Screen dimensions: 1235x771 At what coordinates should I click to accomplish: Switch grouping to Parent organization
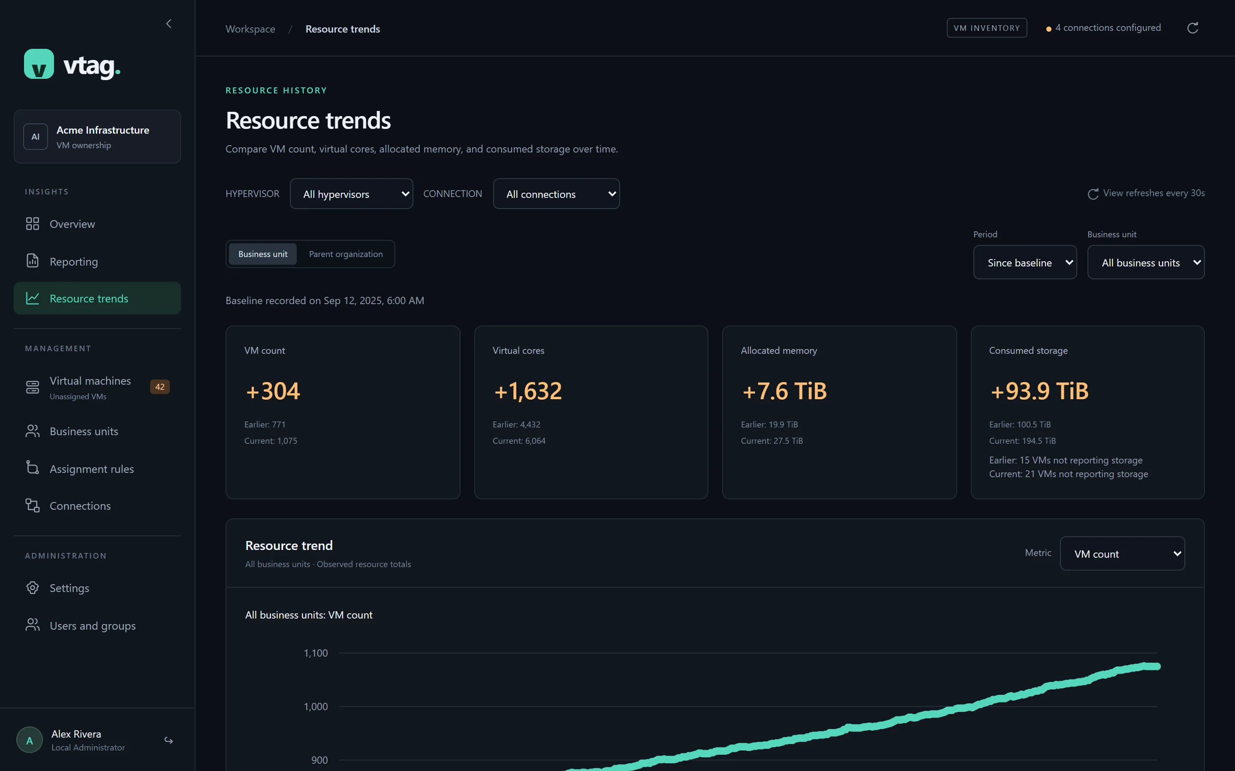point(346,254)
